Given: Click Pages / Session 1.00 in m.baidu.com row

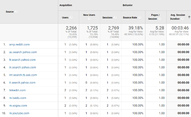Looking at the screenshot, I should click(162, 98).
